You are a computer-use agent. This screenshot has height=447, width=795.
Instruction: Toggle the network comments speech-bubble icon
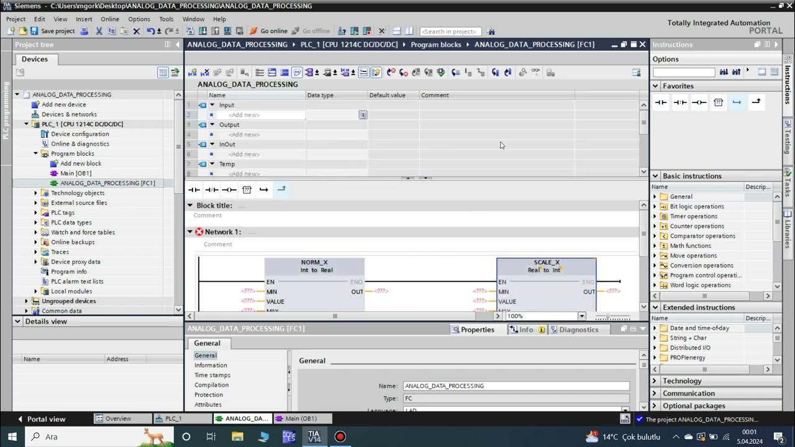297,73
